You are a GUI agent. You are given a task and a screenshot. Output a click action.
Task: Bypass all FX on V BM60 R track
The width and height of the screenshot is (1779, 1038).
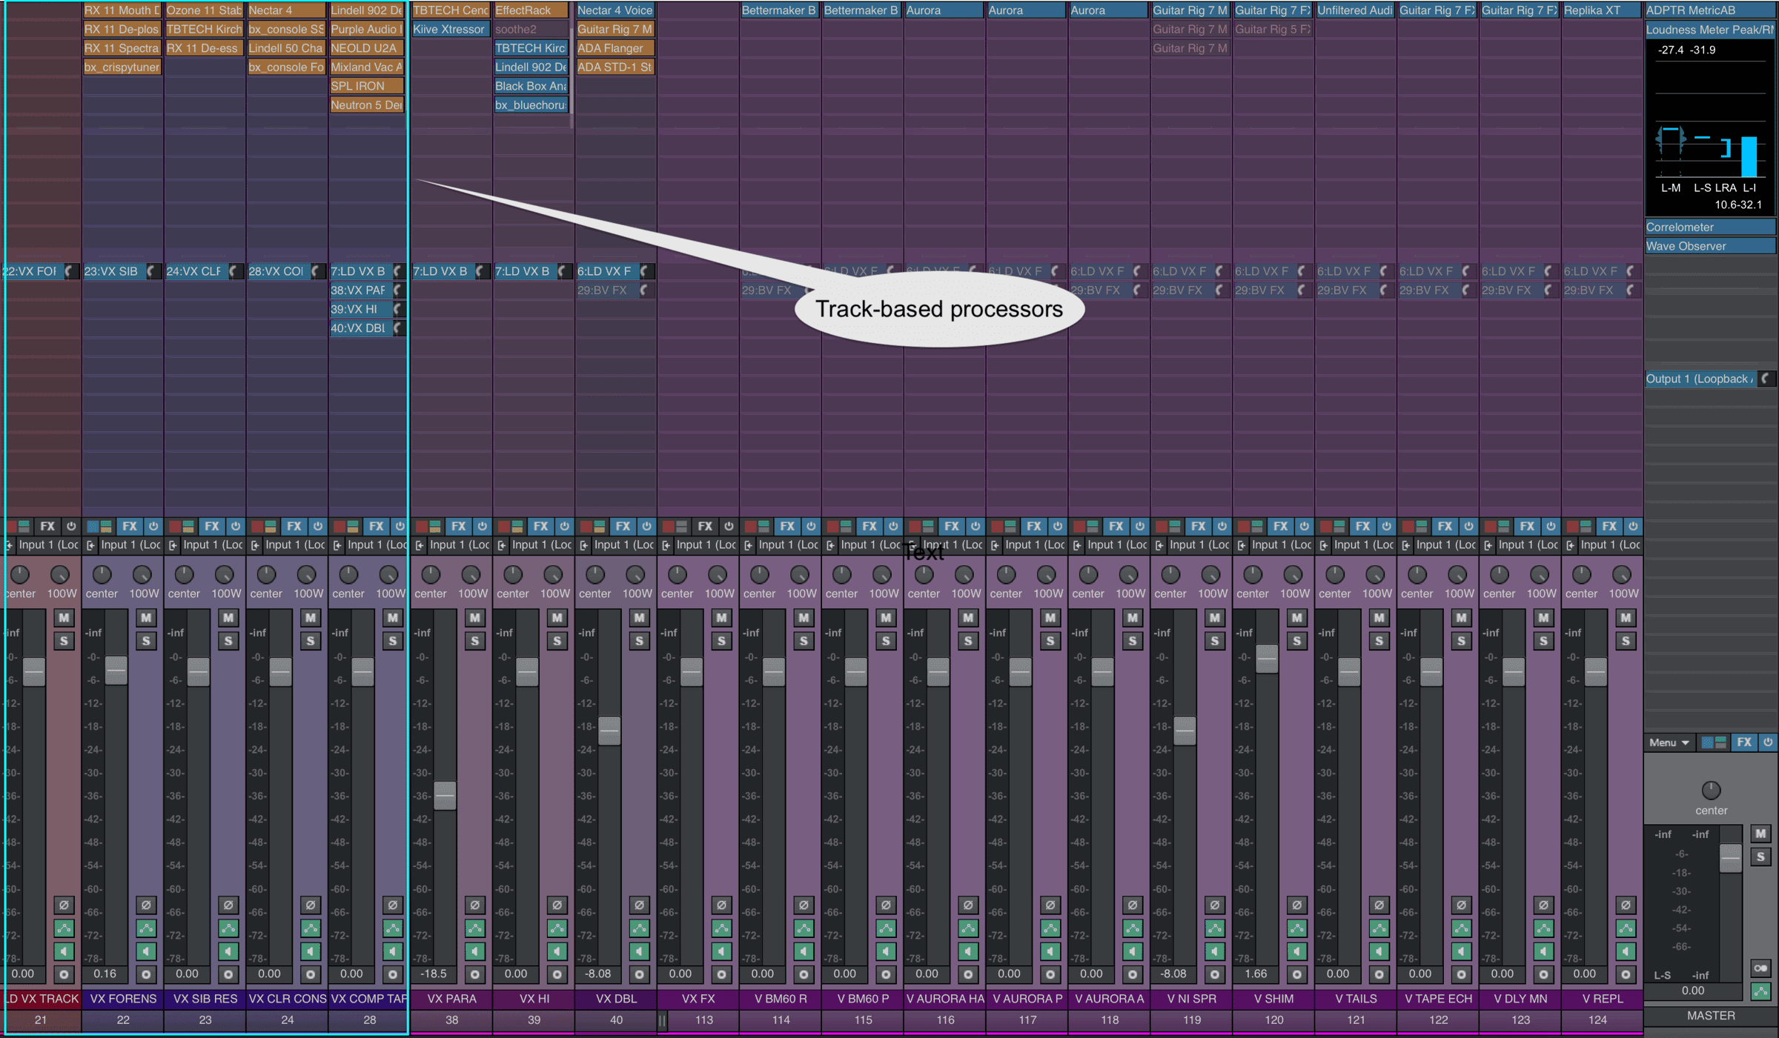point(811,526)
